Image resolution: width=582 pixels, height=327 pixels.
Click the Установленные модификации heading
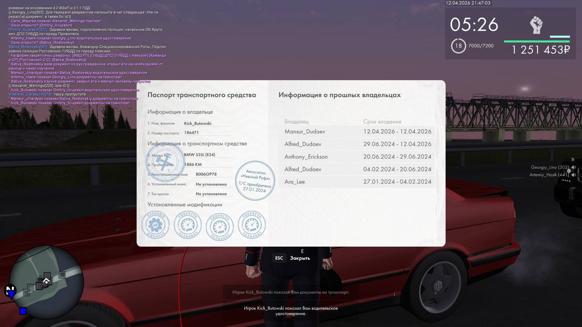[185, 205]
